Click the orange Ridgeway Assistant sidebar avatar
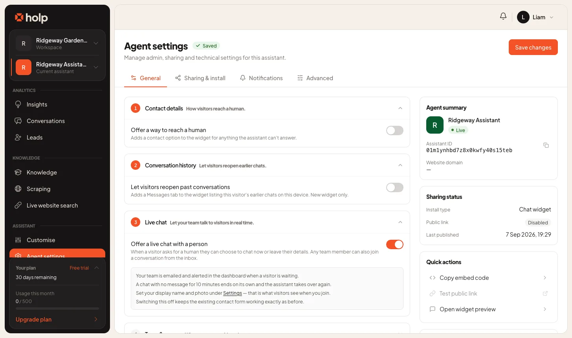Screen dimensions: 572x338 [x=24, y=68]
